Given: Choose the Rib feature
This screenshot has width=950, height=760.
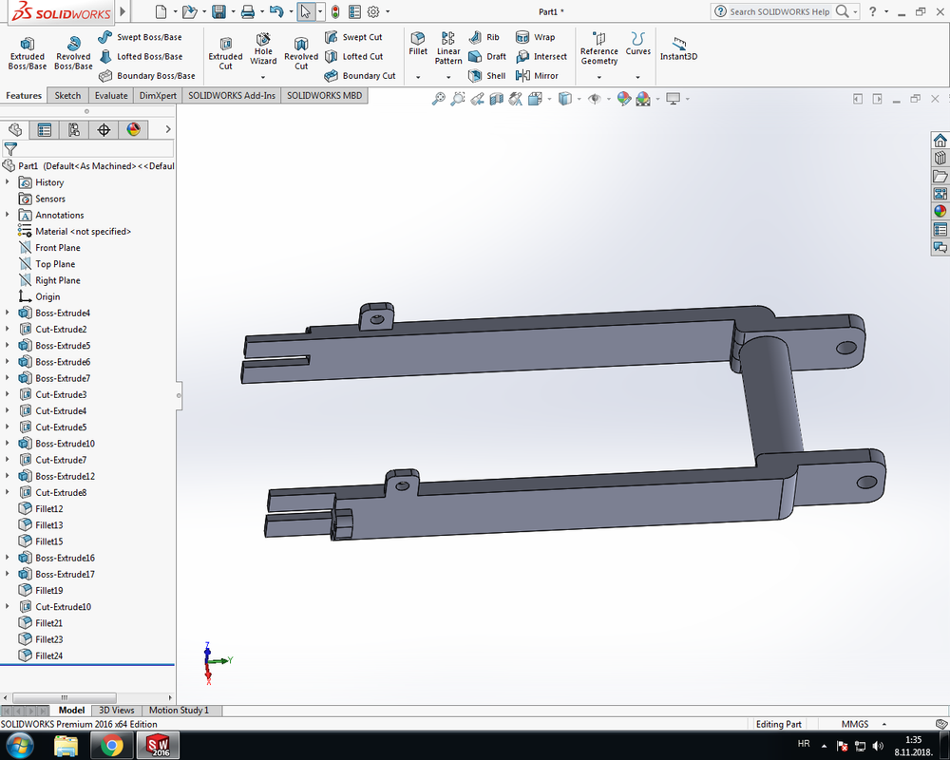Looking at the screenshot, I should click(x=484, y=37).
